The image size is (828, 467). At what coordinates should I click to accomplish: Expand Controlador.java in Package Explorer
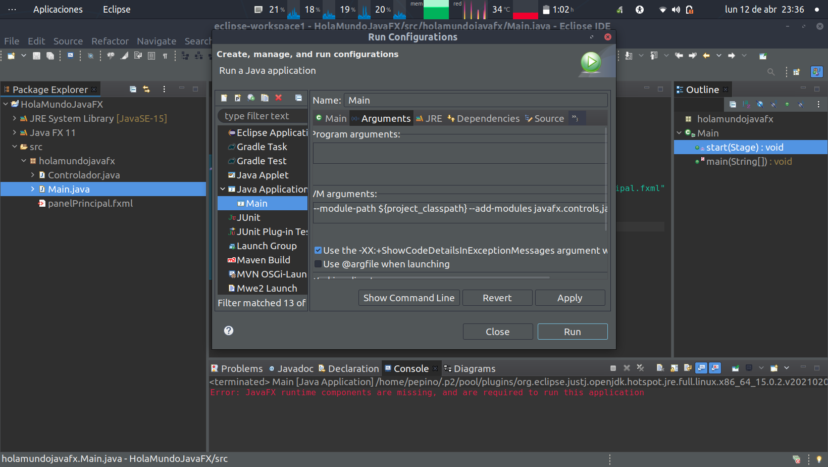(33, 175)
